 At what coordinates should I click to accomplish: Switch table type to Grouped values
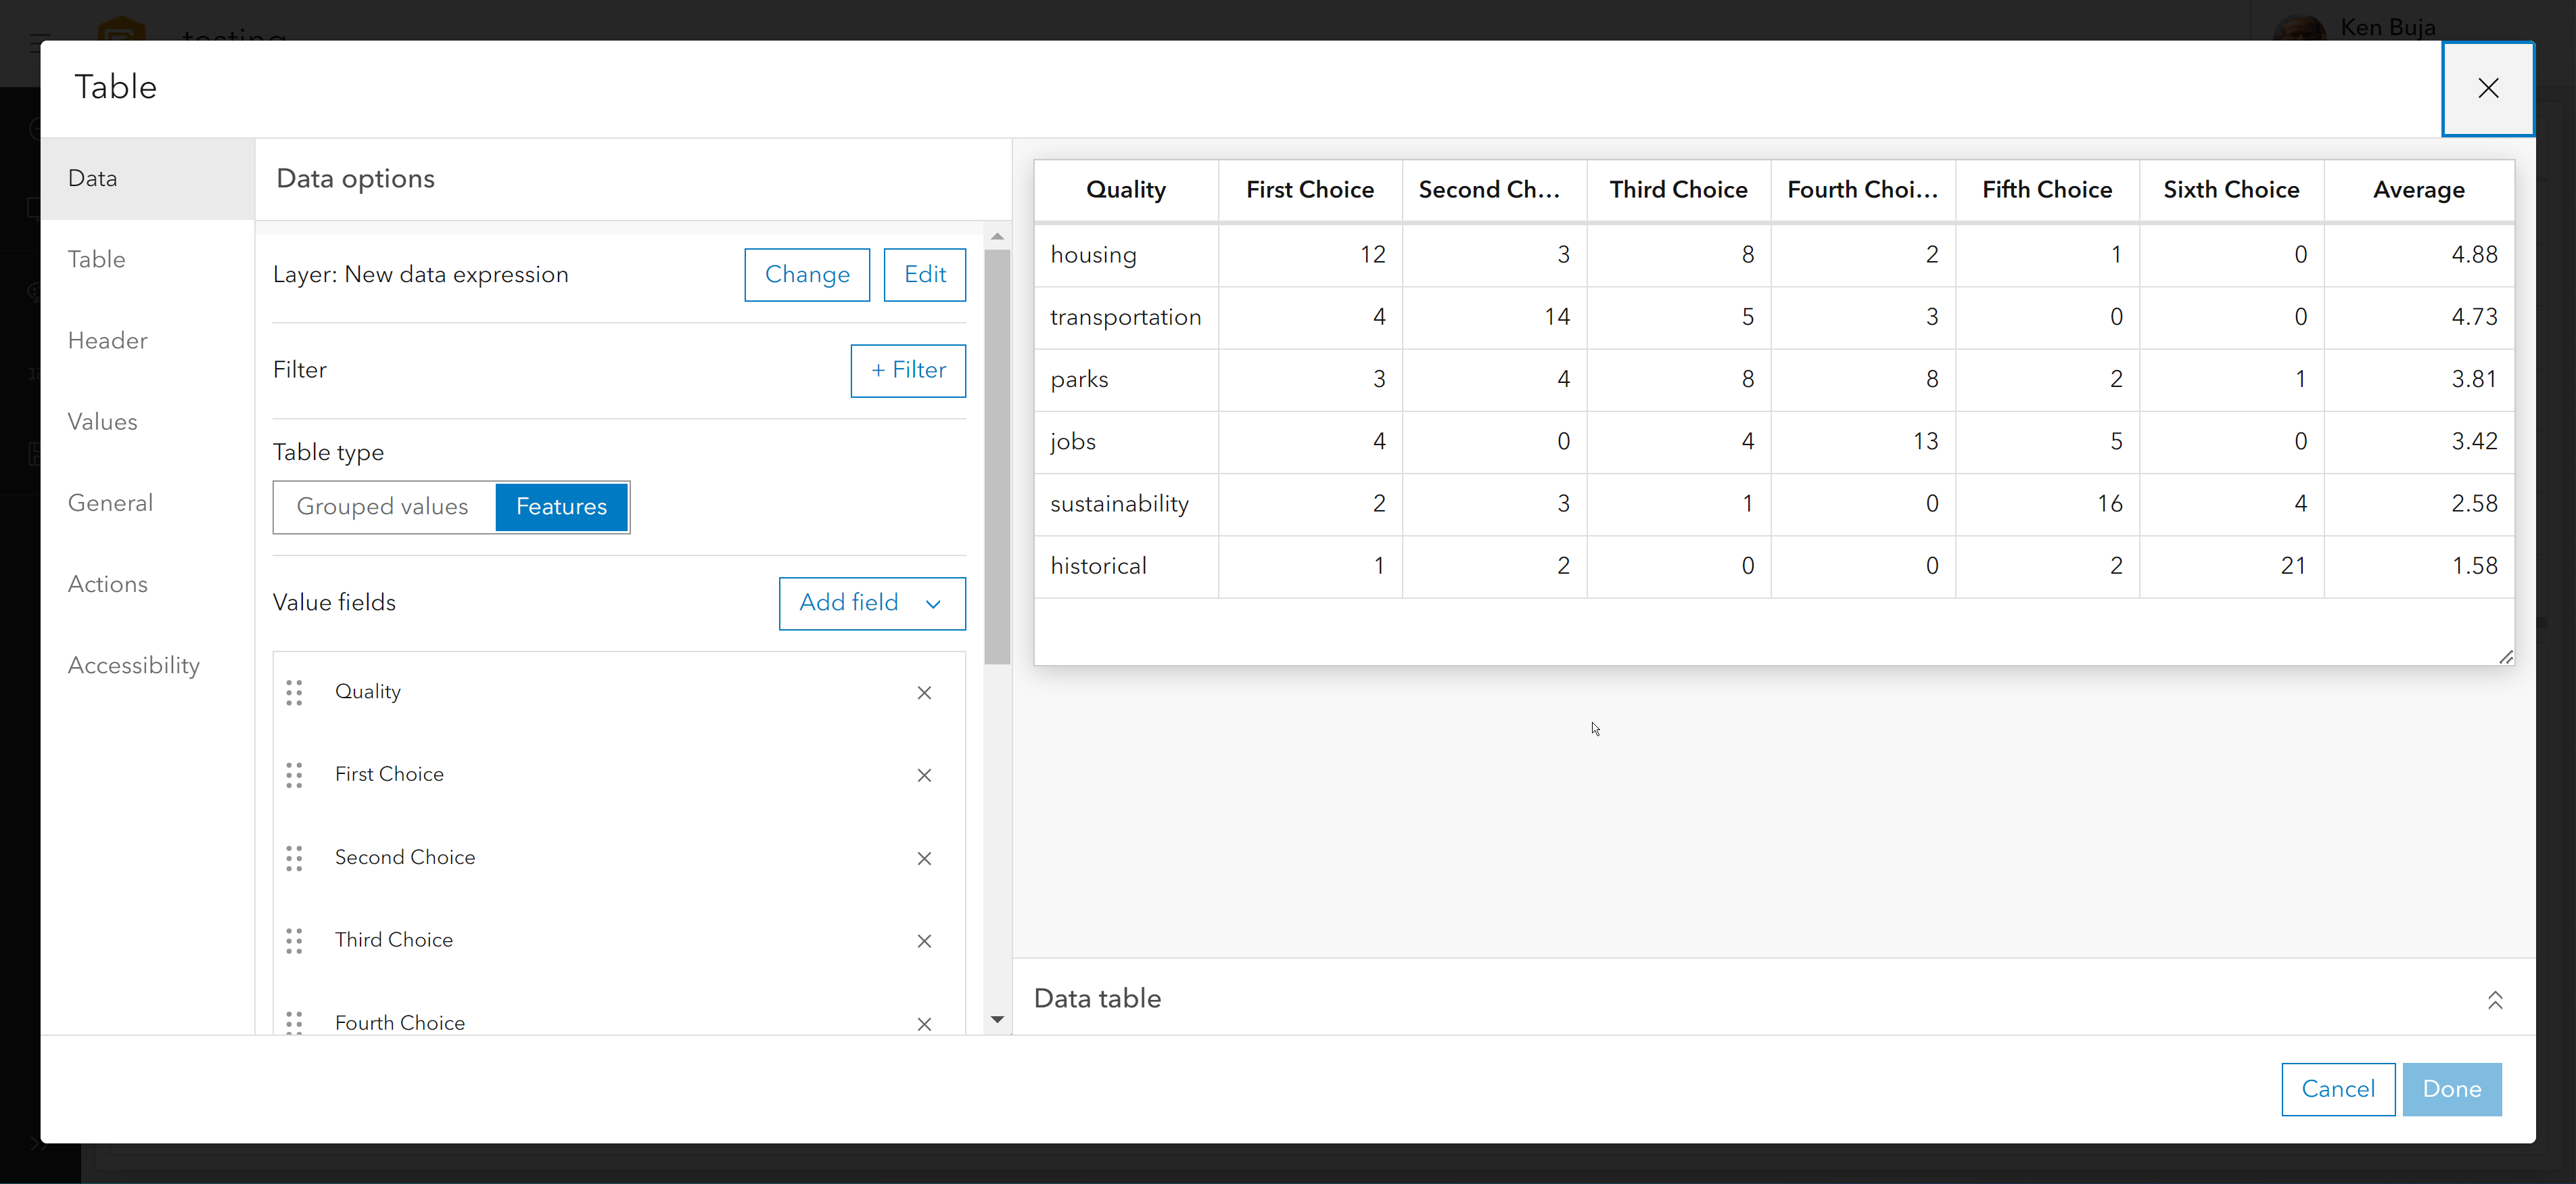coord(383,507)
